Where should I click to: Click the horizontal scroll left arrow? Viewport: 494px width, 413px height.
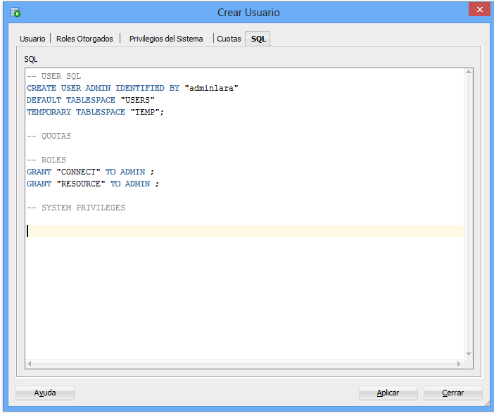tap(30, 364)
